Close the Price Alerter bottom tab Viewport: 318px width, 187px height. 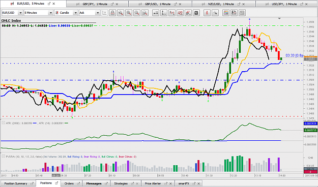tap(170, 183)
